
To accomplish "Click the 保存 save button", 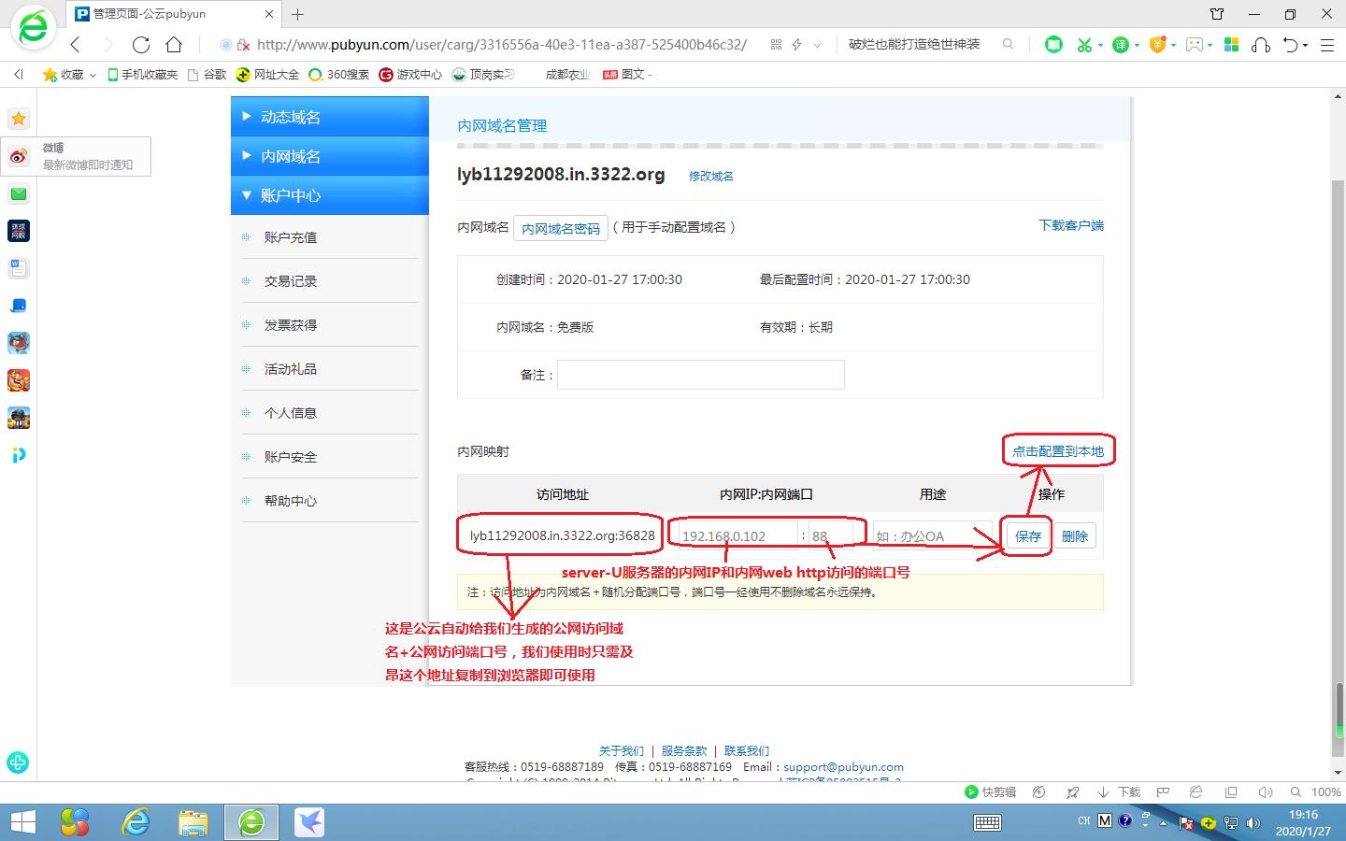I will click(1026, 535).
